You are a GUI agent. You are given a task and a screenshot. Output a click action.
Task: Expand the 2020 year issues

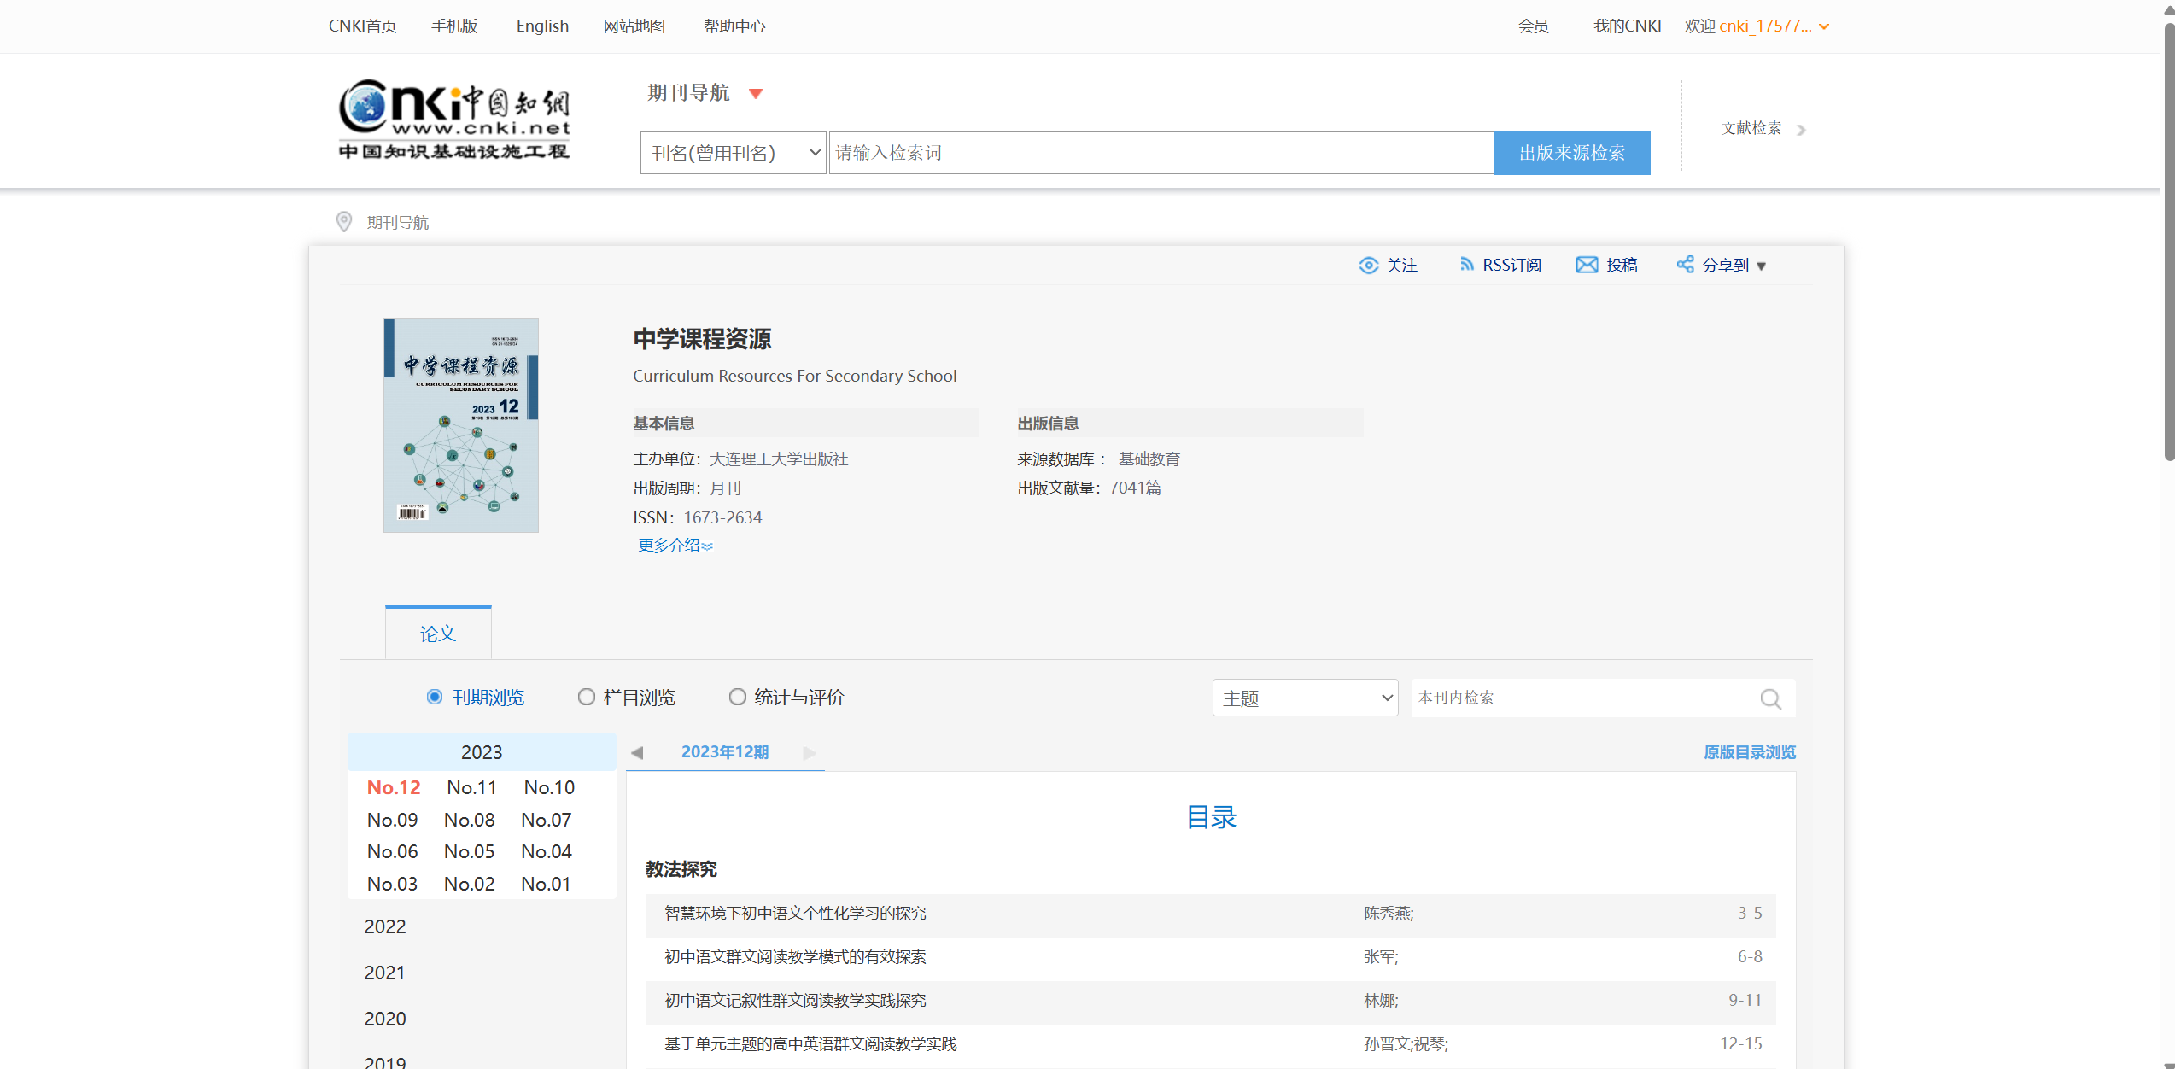(x=385, y=1019)
